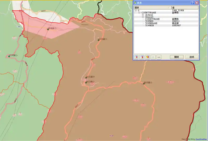Click the help question mark in title bar
The image size is (208, 141).
click(193, 3)
